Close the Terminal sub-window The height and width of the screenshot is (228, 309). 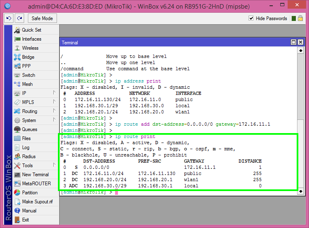pos(300,42)
